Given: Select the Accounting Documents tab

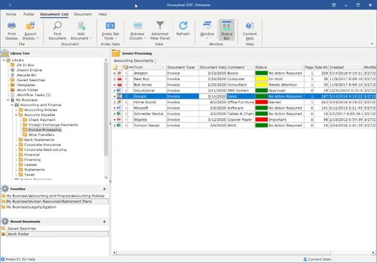Looking at the screenshot, I should pyautogui.click(x=134, y=61).
